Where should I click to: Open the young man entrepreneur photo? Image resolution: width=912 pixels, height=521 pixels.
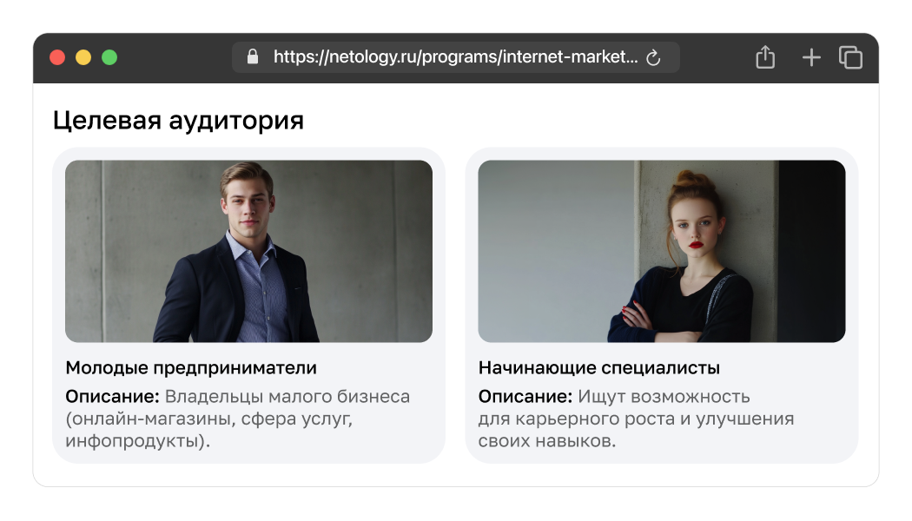pos(248,251)
